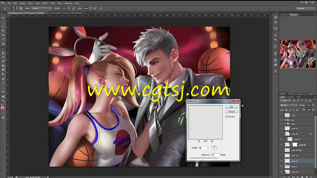Select the Type tool
The width and height of the screenshot is (317, 178).
pos(3,83)
